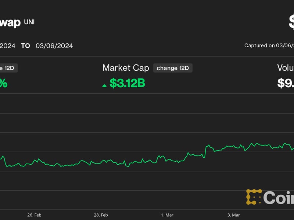Click the TO label between dates
This screenshot has height=220, width=294.
[x=25, y=46]
